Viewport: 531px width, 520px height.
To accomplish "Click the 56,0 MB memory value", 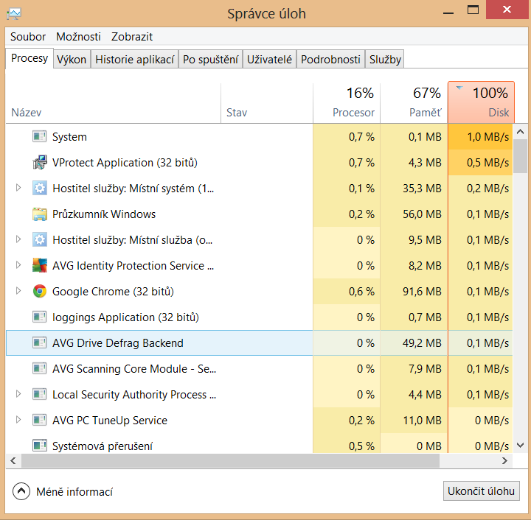I will 422,214.
